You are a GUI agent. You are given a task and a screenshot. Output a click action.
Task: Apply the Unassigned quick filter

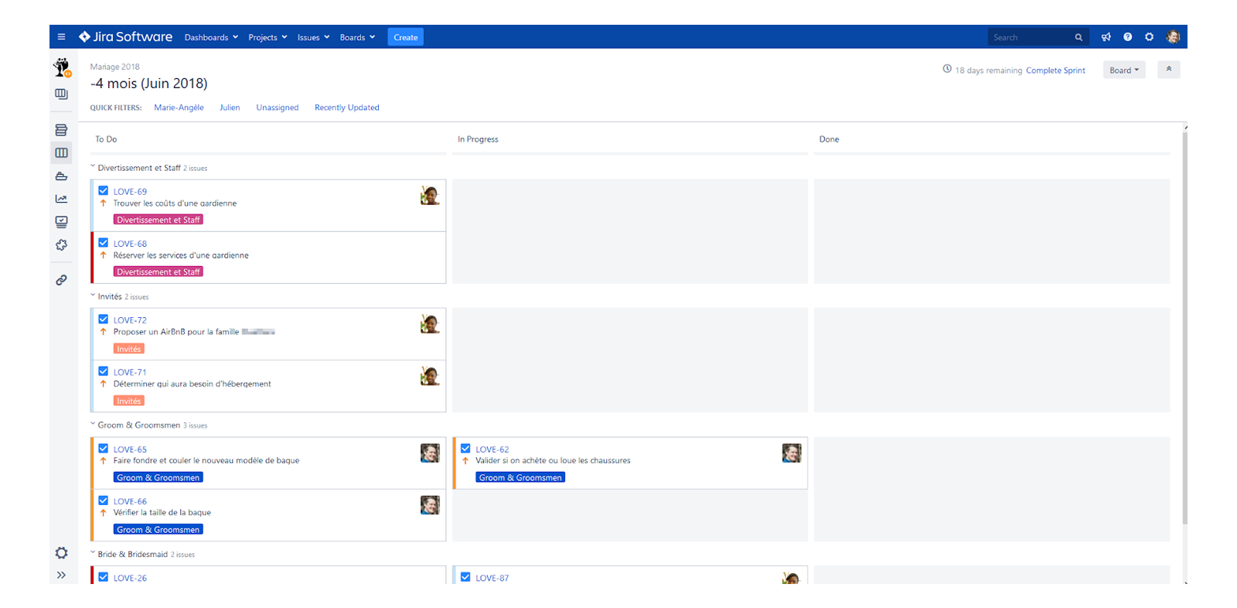tap(278, 108)
